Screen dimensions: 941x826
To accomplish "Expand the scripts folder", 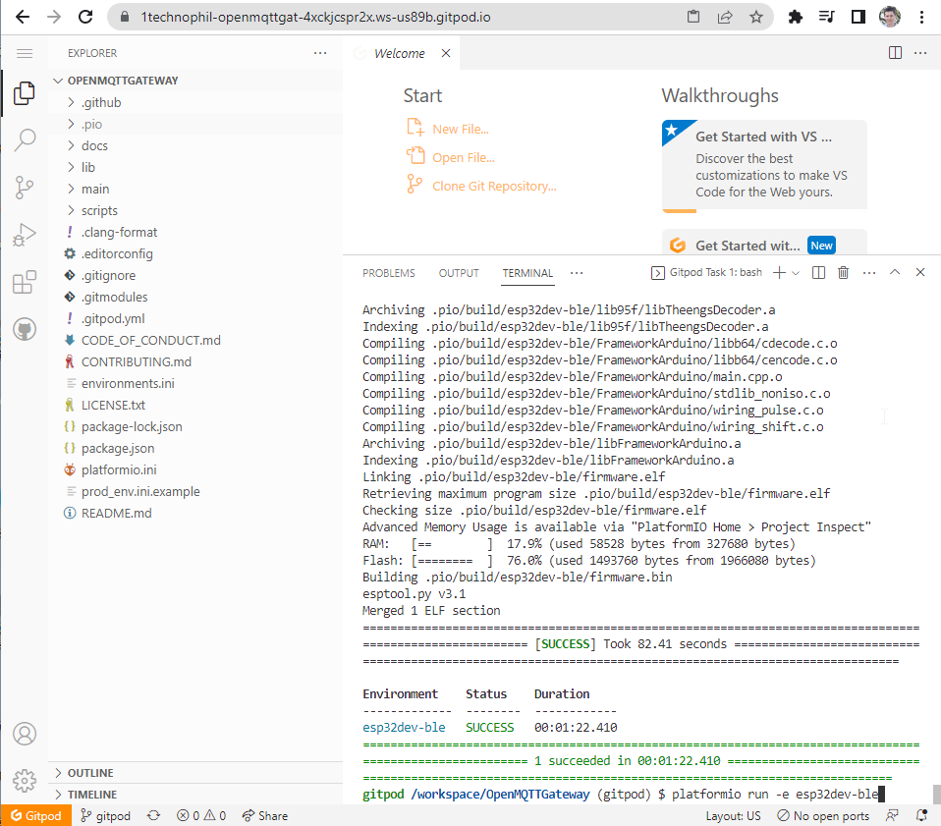I will click(99, 210).
